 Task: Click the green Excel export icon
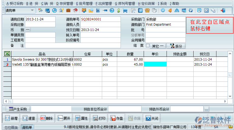(x=7, y=54)
